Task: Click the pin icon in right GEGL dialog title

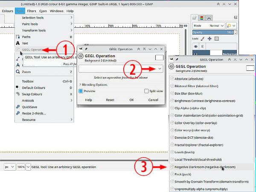Action: tap(177, 60)
